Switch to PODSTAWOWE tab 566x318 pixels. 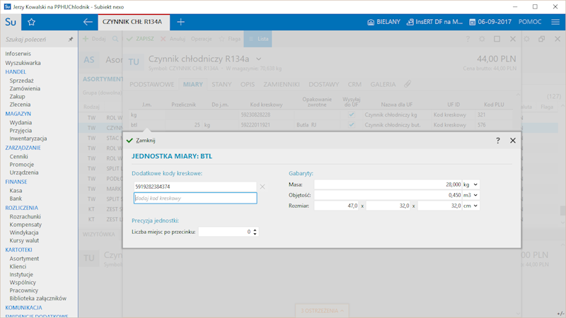click(152, 84)
